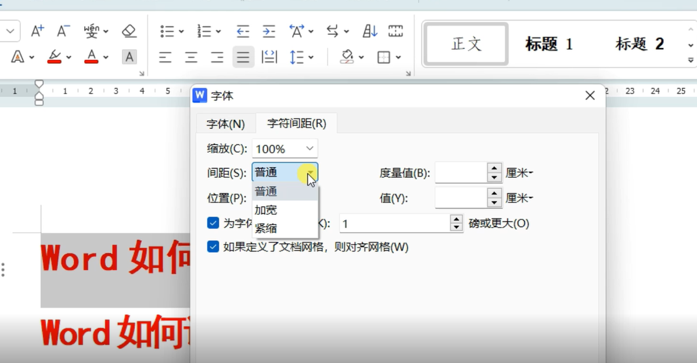Center align the text
Image resolution: width=697 pixels, height=363 pixels.
[x=191, y=57]
